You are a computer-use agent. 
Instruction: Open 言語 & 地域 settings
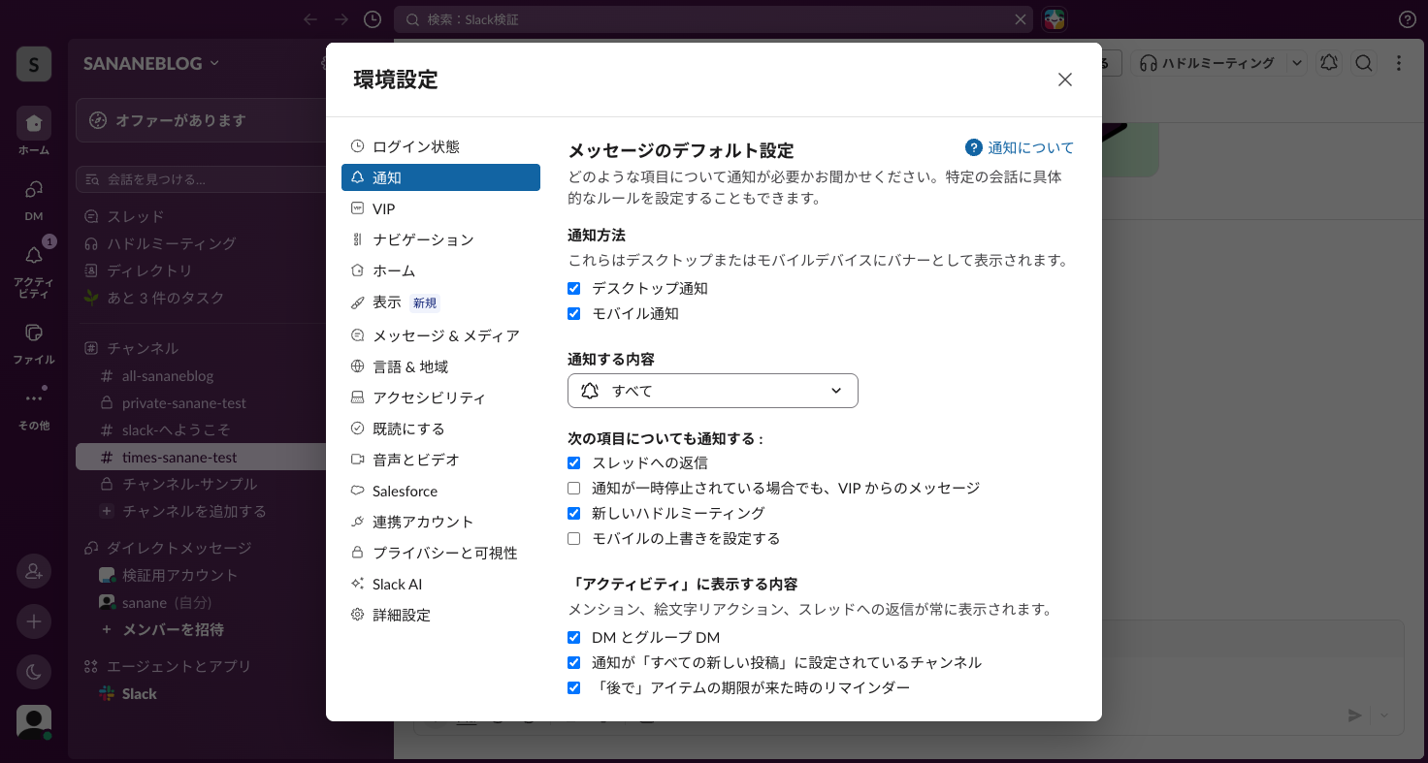pyautogui.click(x=440, y=366)
